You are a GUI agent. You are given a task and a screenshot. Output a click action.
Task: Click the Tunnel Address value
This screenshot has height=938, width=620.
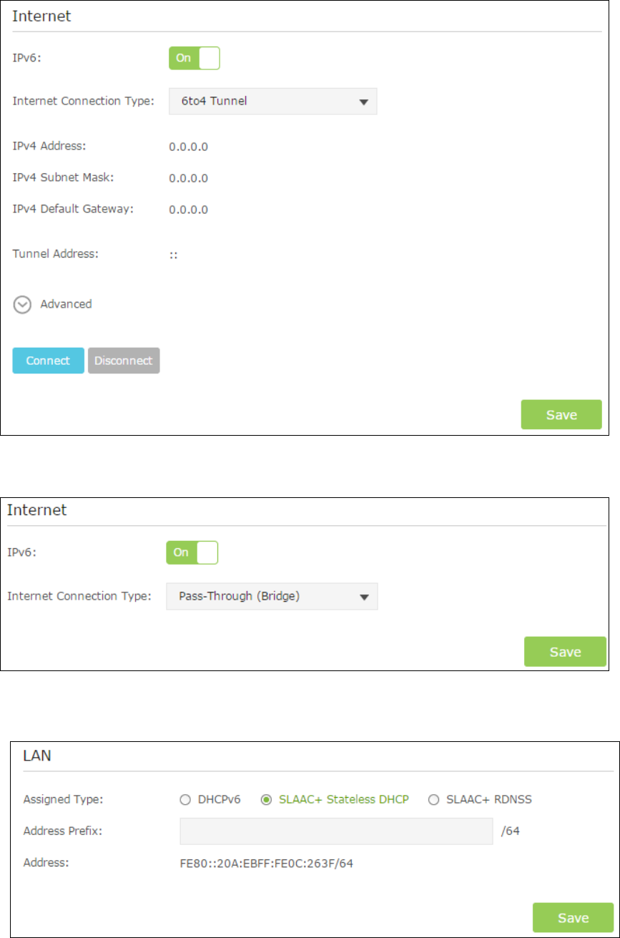point(173,255)
